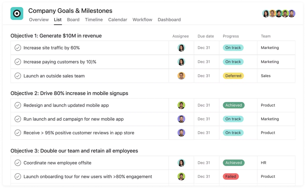The width and height of the screenshot is (306, 189).
Task: Click Dec 31 due date for onboarding tour task
Action: 204,176
